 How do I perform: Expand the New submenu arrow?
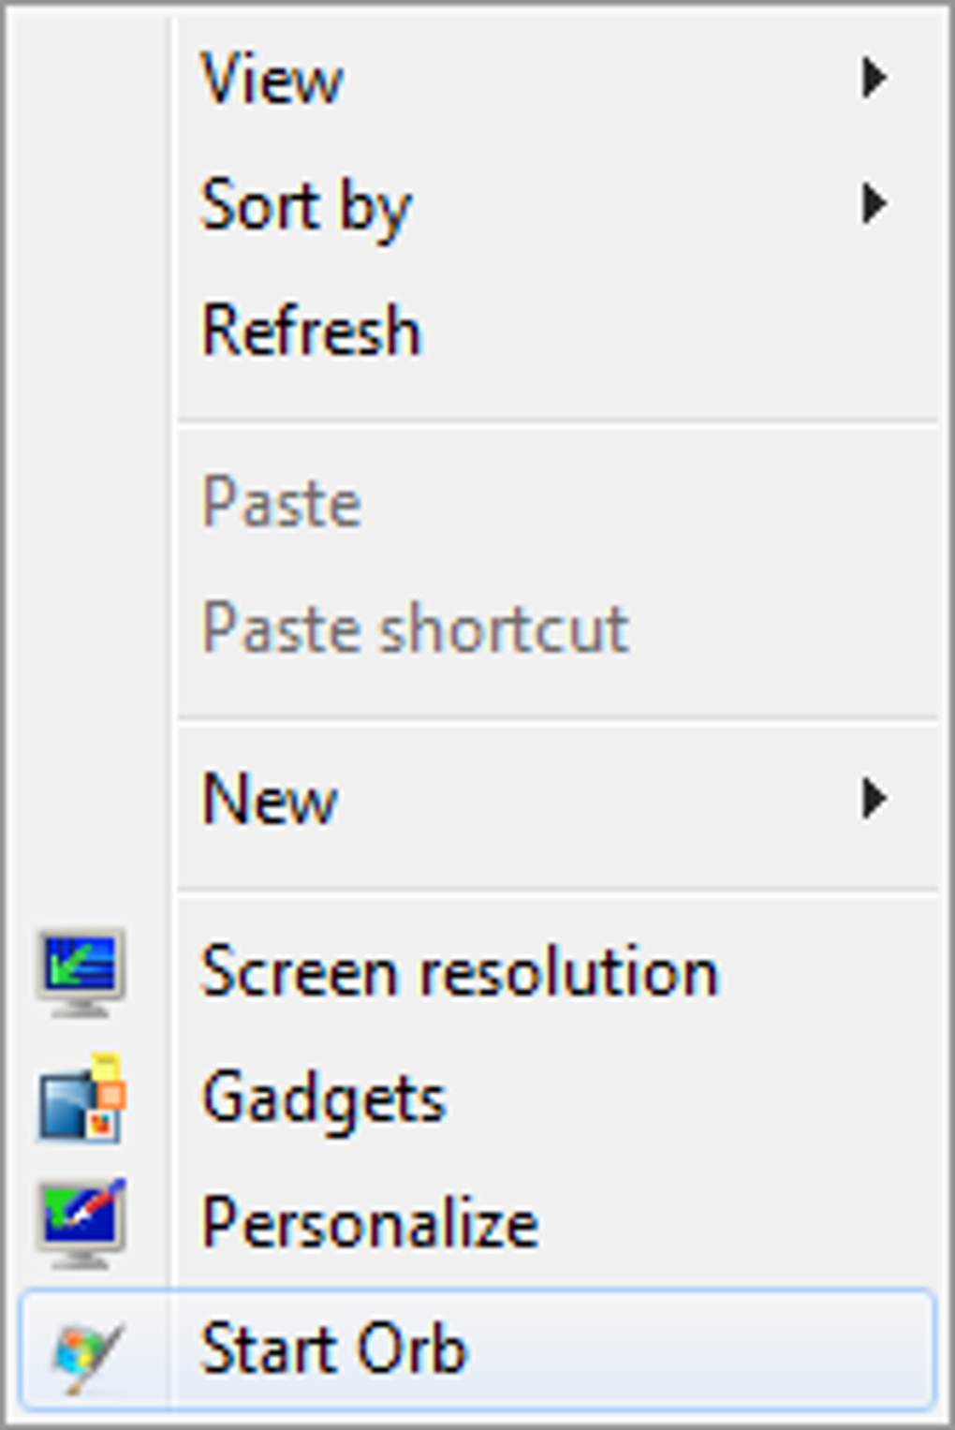[x=874, y=799]
